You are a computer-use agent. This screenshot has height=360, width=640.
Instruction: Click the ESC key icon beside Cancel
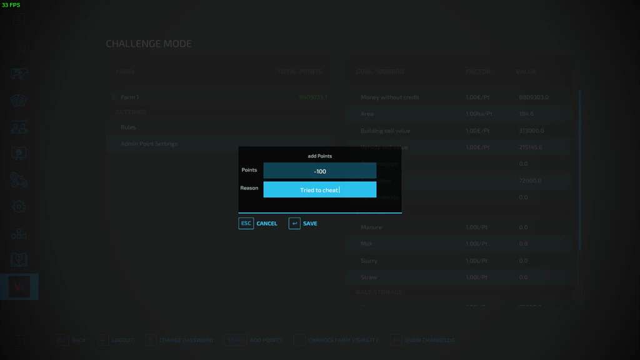tap(246, 223)
